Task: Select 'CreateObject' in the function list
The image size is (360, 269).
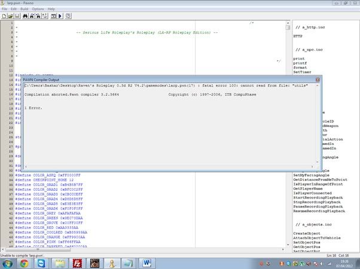Action: click(307, 234)
